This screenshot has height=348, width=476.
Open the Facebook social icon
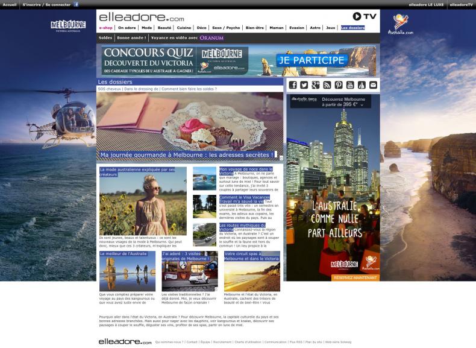pos(293,85)
